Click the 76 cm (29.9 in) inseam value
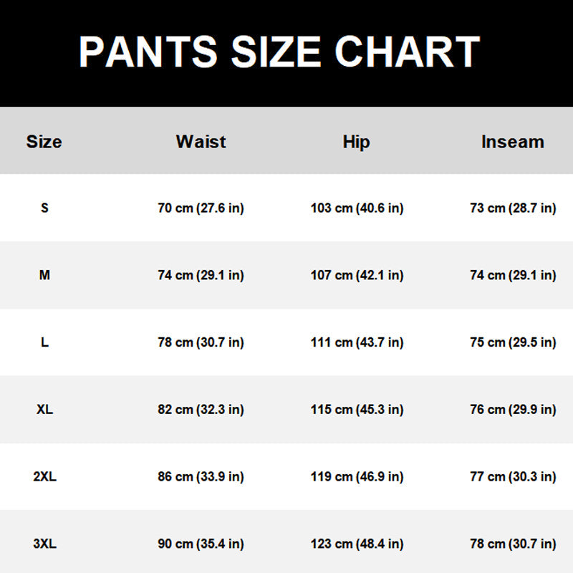 click(x=513, y=410)
